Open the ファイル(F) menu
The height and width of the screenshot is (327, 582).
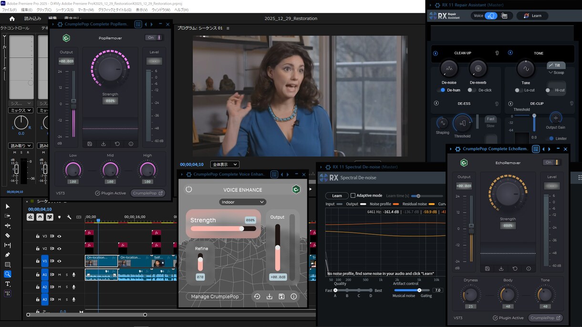[x=10, y=10]
